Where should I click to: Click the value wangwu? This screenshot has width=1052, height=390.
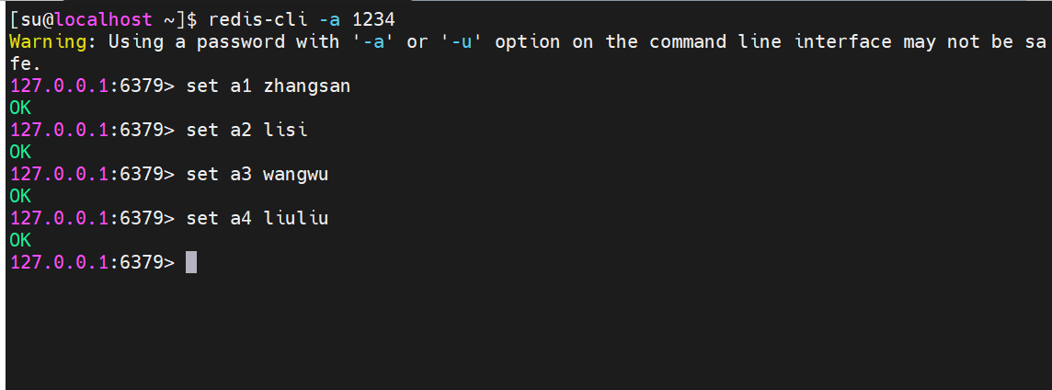coord(295,174)
